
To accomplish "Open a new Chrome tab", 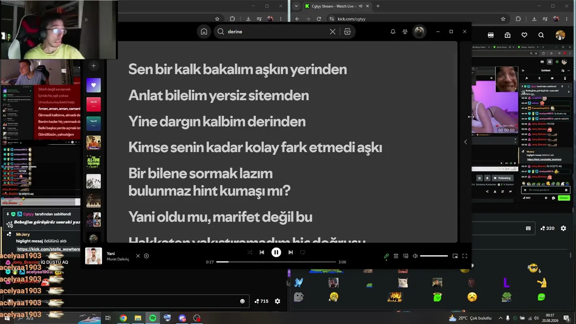I will [x=378, y=6].
